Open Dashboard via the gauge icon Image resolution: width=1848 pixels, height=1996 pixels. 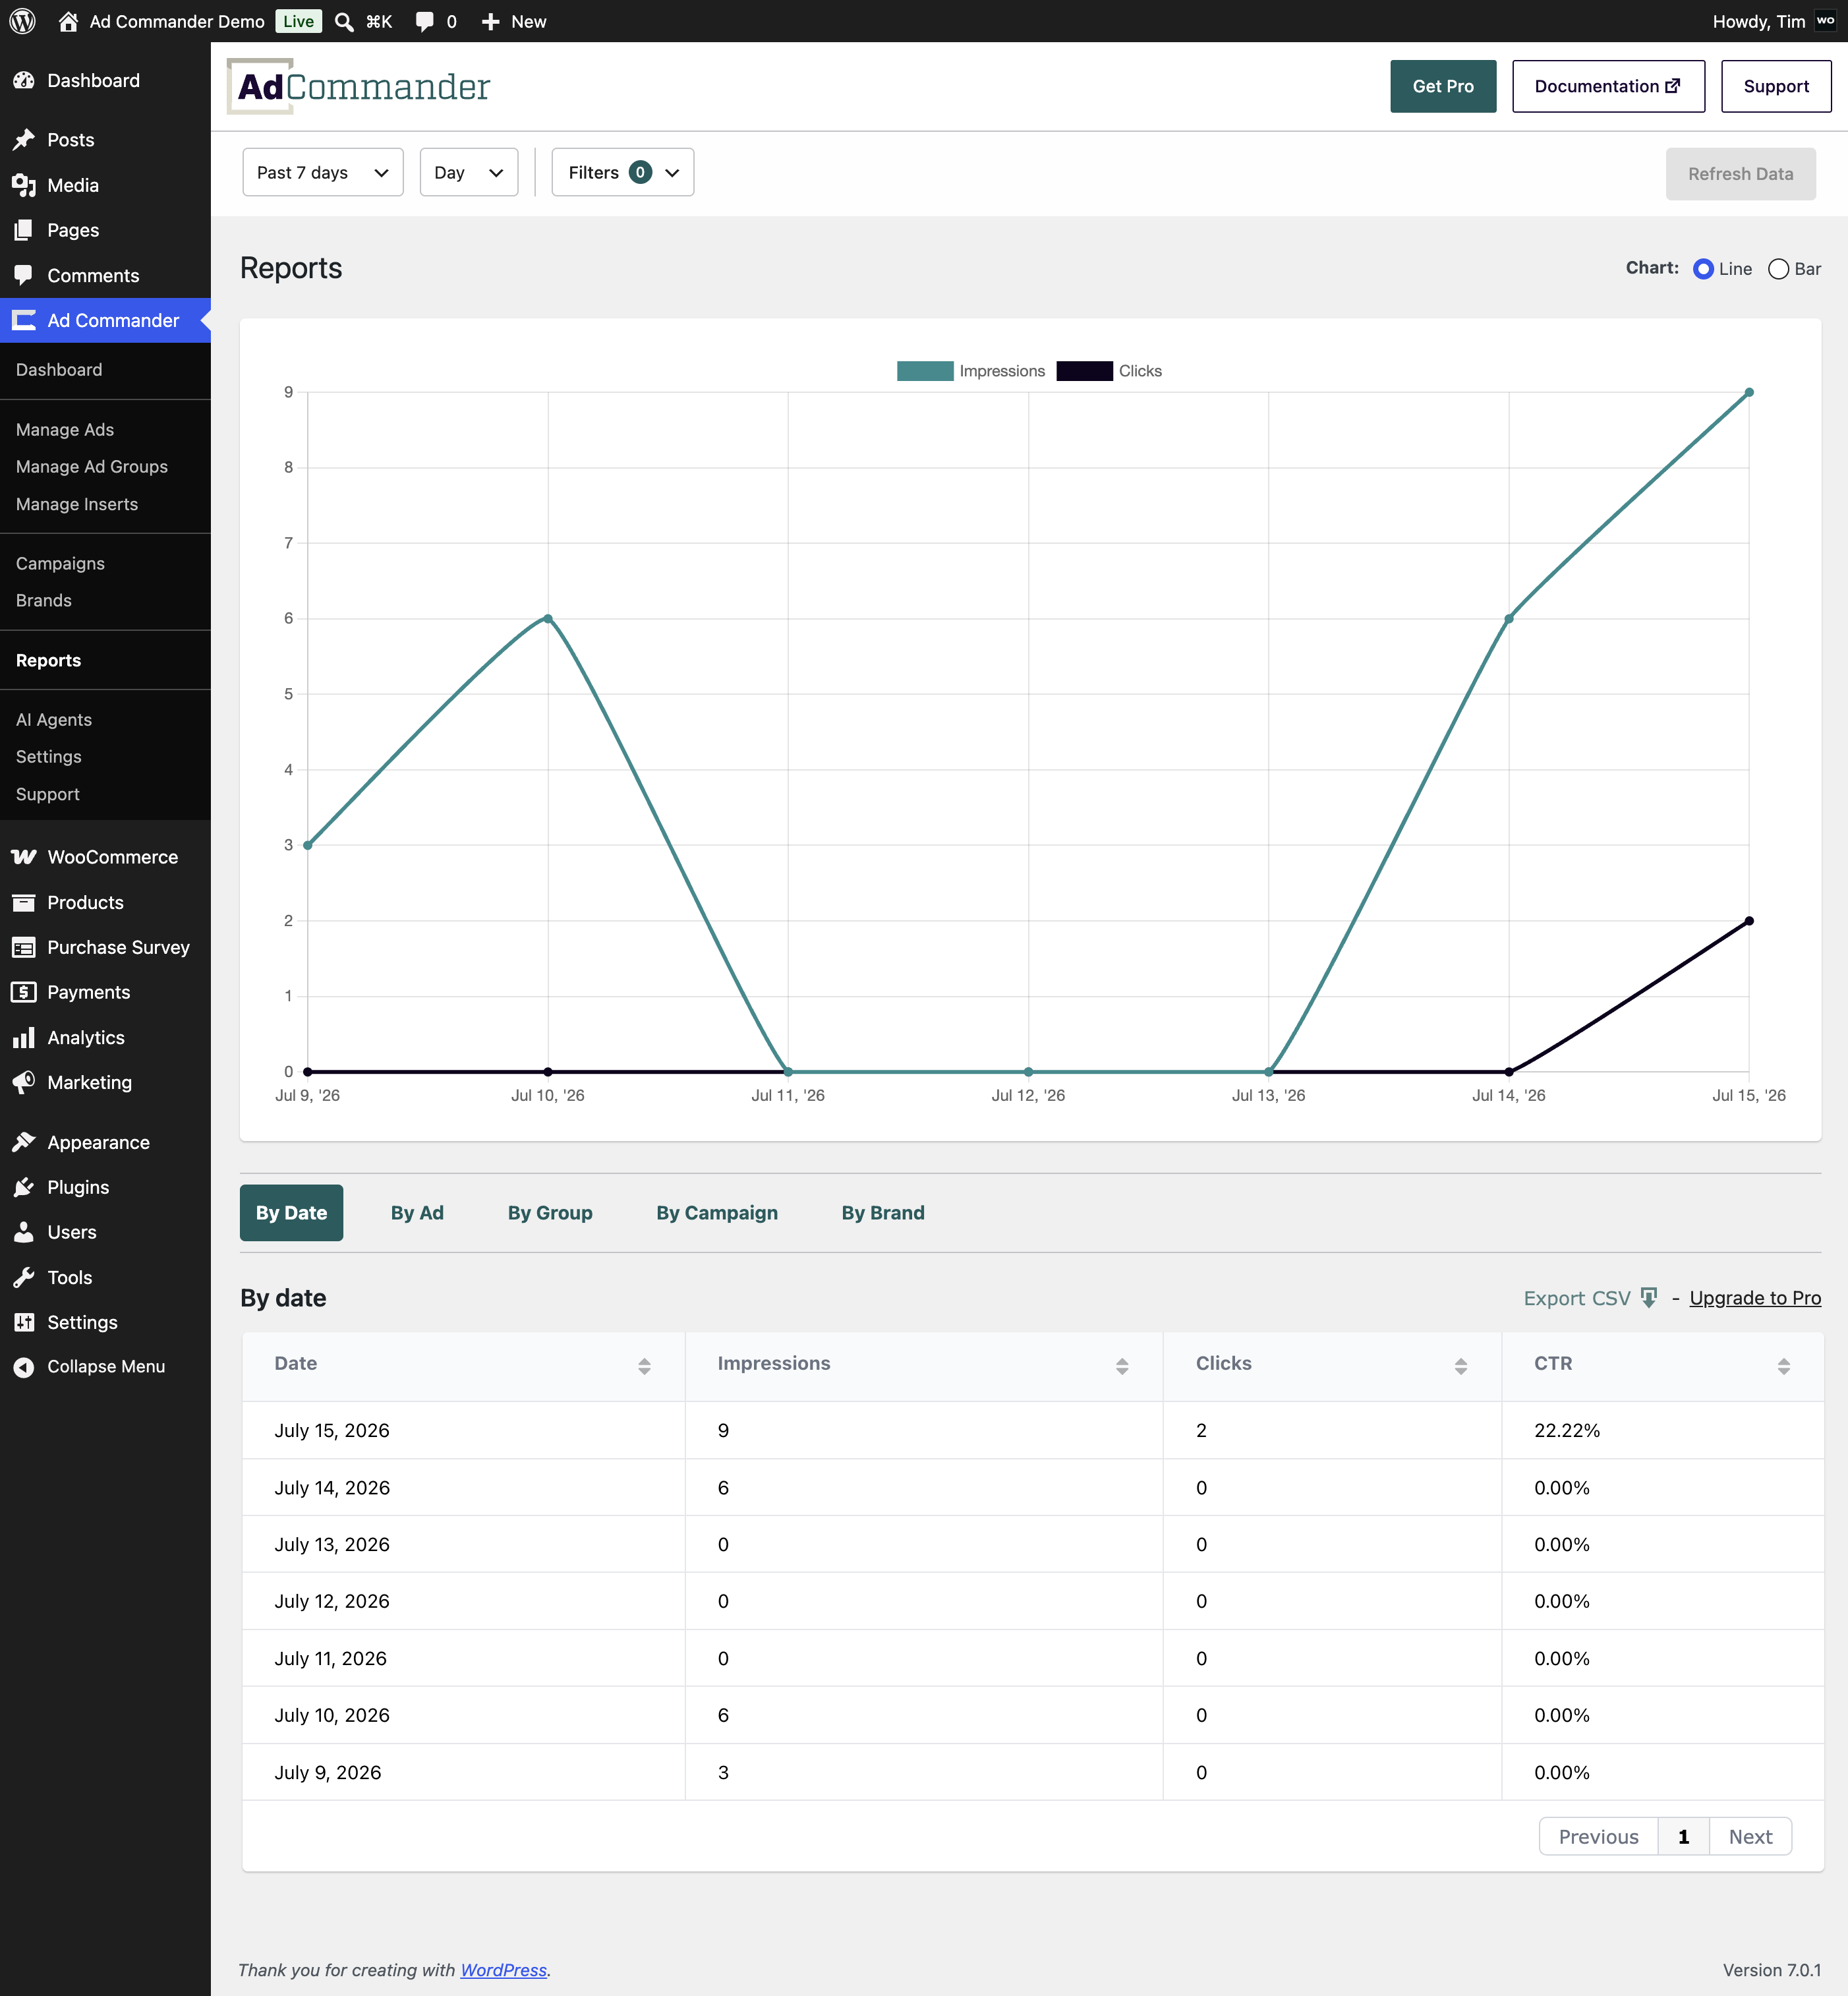point(24,80)
